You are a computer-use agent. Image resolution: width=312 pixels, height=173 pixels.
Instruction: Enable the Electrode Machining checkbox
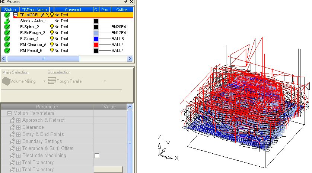coord(97,156)
